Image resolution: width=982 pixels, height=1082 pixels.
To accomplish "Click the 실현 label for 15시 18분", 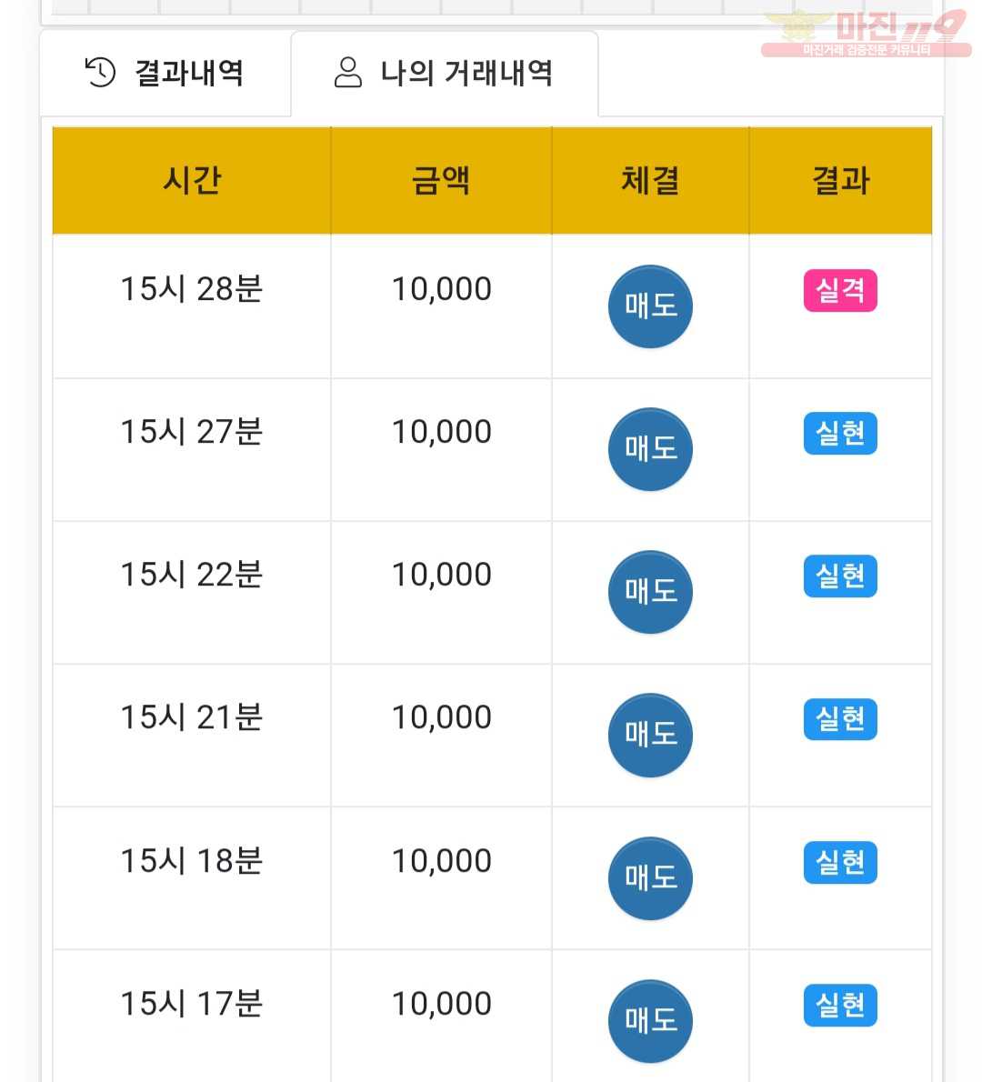I will (x=840, y=863).
